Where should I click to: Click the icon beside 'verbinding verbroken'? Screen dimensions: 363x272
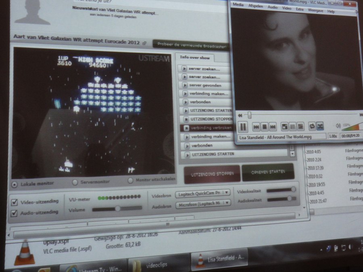tap(186, 128)
